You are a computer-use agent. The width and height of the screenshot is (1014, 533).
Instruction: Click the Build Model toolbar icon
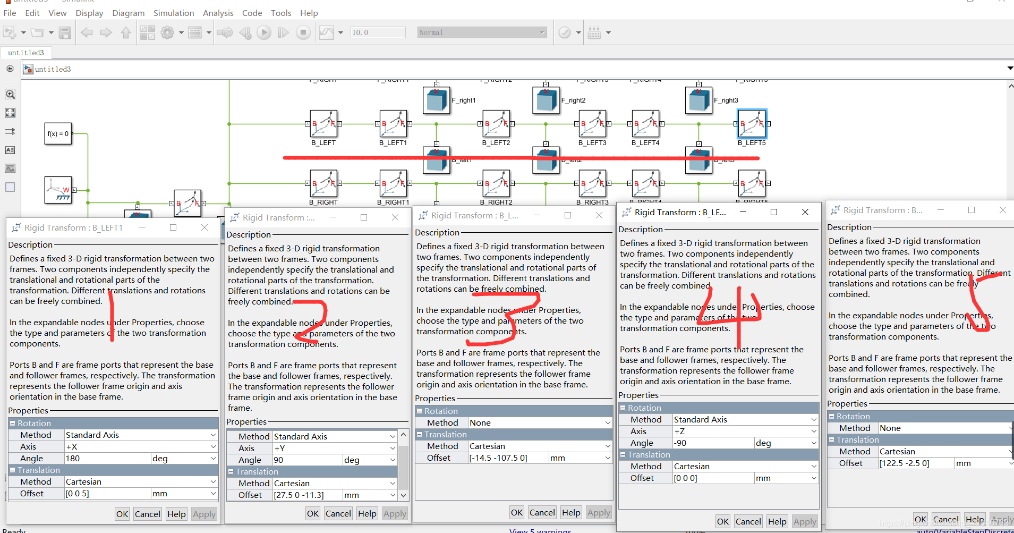pyautogui.click(x=594, y=32)
